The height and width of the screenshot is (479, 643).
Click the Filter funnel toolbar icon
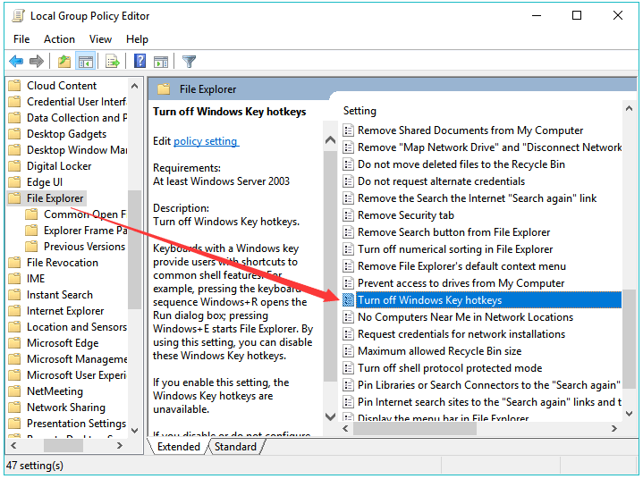(x=189, y=62)
